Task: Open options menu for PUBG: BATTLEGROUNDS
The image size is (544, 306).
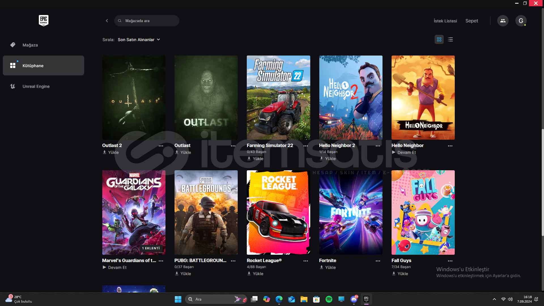Action: pyautogui.click(x=233, y=261)
